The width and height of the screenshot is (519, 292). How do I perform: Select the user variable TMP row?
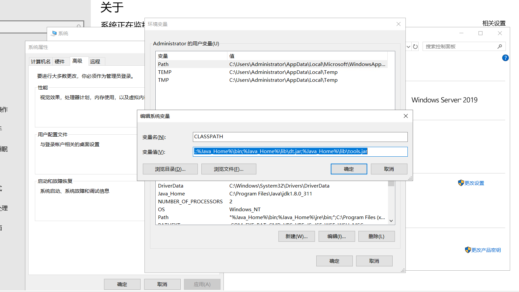coord(272,80)
